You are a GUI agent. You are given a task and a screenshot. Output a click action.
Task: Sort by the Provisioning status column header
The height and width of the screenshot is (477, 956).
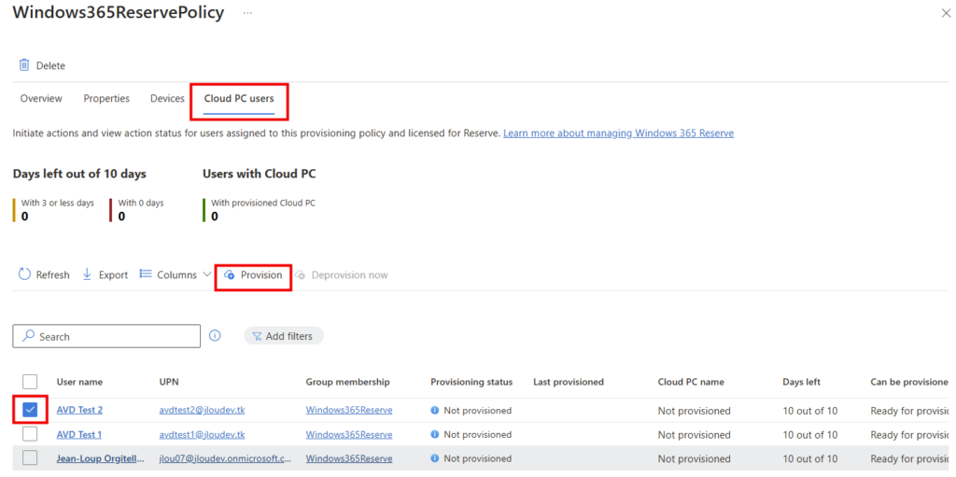click(471, 383)
